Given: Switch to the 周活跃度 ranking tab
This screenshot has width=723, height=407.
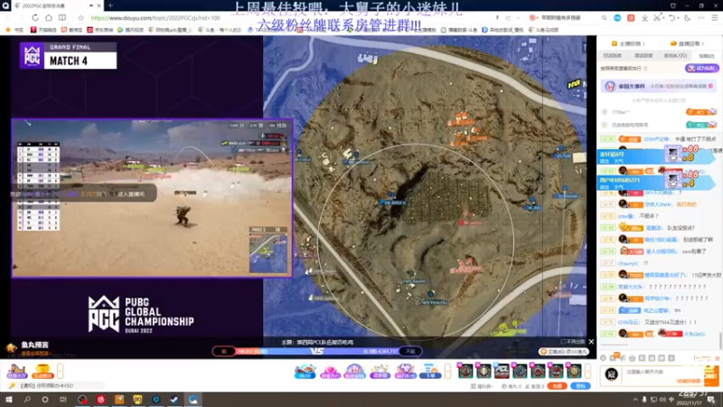Looking at the screenshot, I should pos(643,55).
